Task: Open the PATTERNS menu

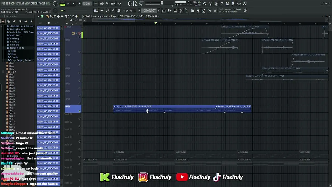Action: [20, 4]
